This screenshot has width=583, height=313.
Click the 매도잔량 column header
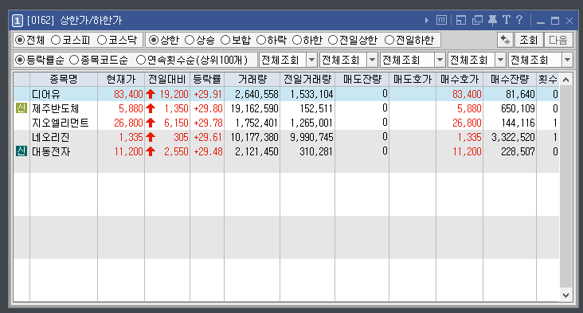click(362, 79)
